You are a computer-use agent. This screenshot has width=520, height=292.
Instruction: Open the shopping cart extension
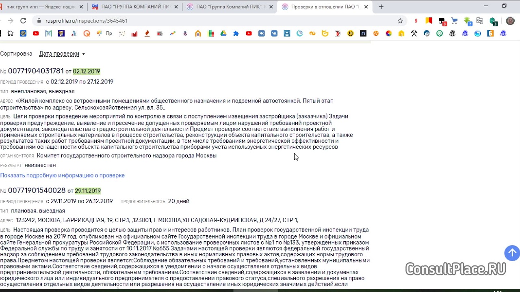click(455, 21)
